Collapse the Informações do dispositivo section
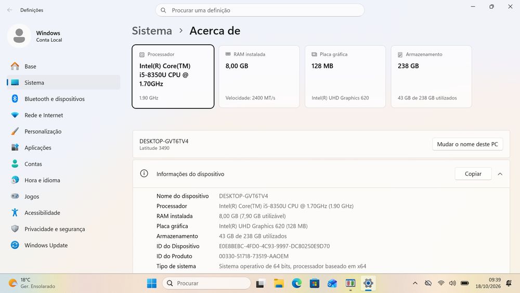Viewport: 520px width, 293px height. [x=500, y=174]
